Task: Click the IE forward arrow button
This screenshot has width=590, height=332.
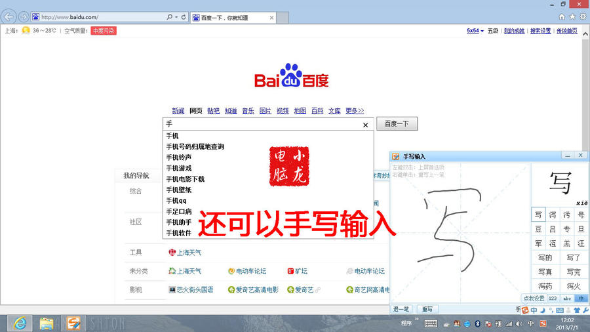Action: pyautogui.click(x=24, y=17)
